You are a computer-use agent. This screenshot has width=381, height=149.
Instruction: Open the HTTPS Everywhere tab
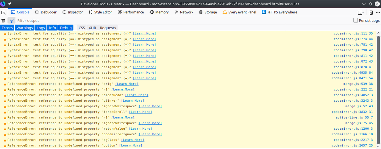(279, 12)
